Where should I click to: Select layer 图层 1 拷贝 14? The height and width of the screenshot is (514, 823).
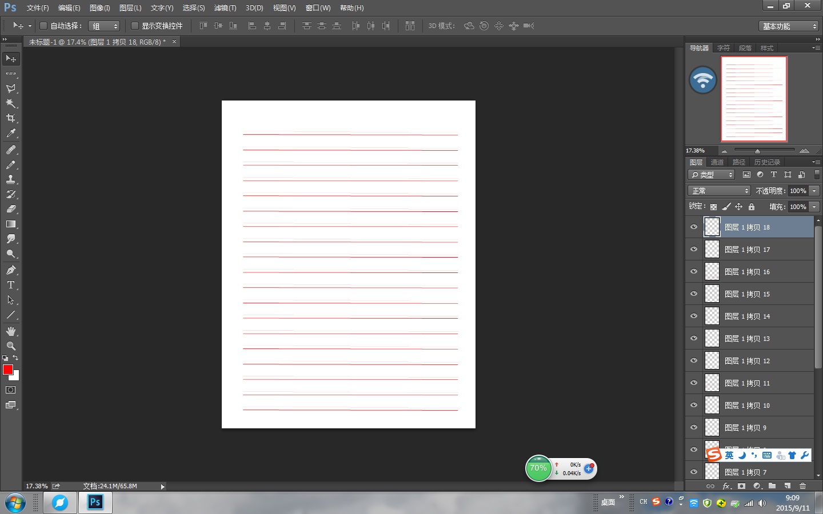[x=749, y=316]
